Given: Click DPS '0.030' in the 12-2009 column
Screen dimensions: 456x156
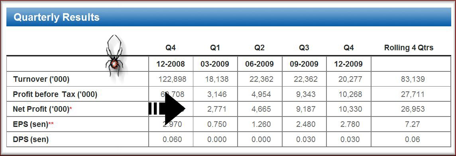Looking at the screenshot, I should [350, 140].
